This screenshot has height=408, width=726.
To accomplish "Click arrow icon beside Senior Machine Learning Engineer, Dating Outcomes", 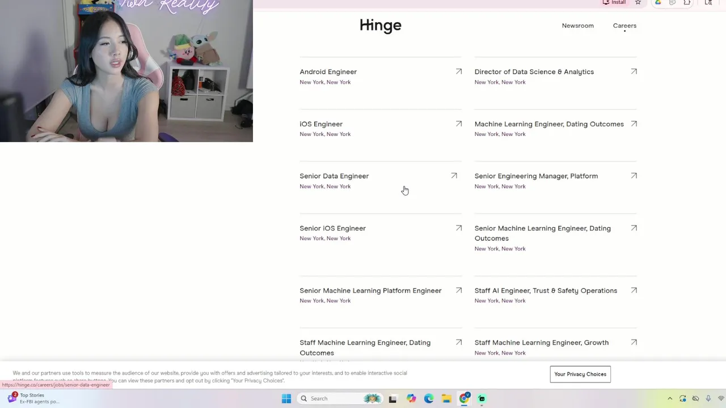I will point(634,228).
